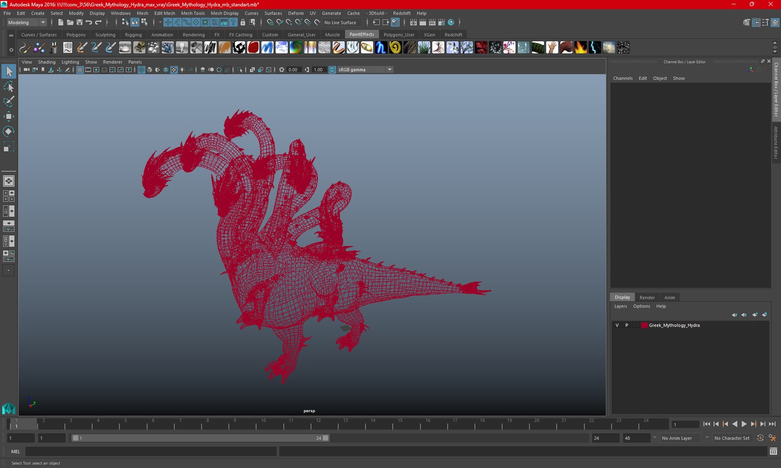Click the save scene icon

(x=79, y=23)
